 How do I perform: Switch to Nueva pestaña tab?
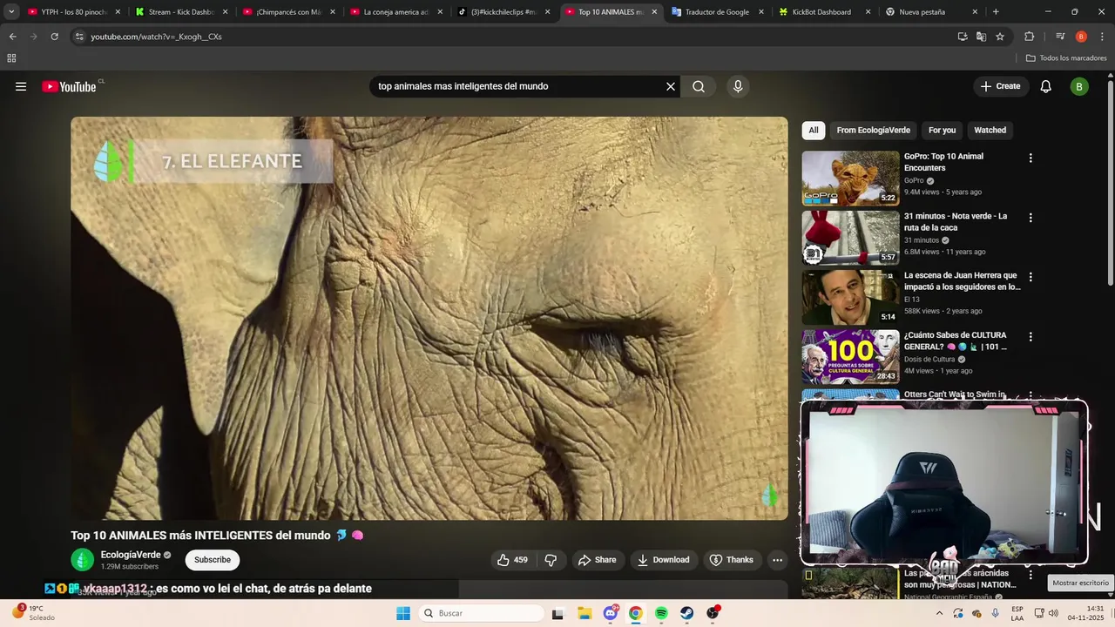click(x=922, y=12)
